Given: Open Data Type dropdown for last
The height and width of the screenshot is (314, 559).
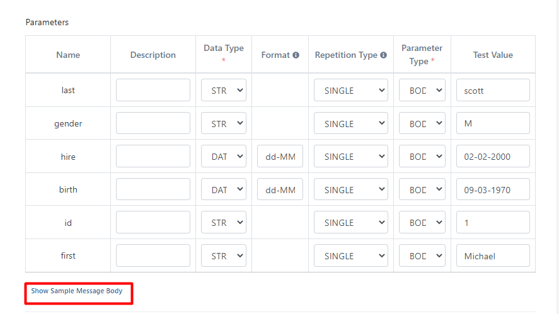Looking at the screenshot, I should point(224,90).
